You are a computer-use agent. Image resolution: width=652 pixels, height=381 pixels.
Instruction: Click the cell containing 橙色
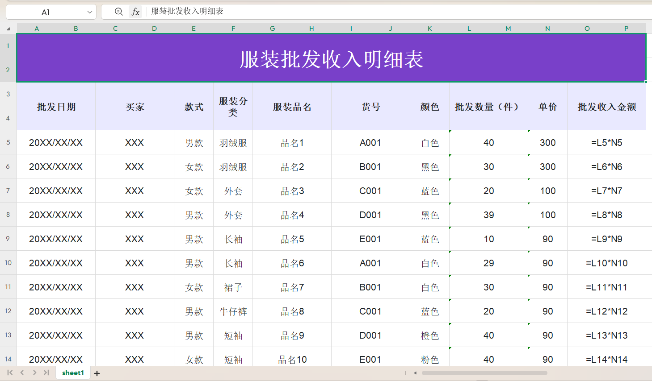430,335
